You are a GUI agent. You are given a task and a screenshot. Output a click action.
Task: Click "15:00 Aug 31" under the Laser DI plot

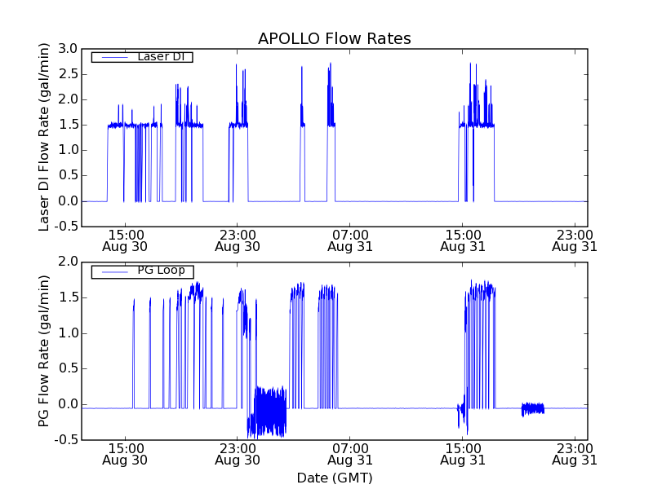463,240
